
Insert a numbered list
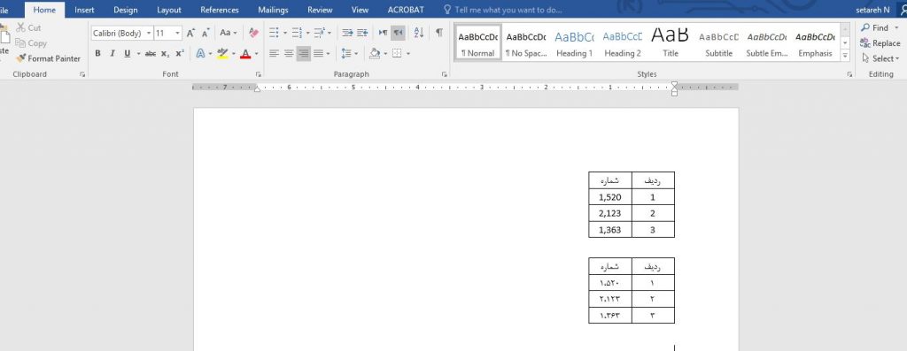[x=297, y=33]
